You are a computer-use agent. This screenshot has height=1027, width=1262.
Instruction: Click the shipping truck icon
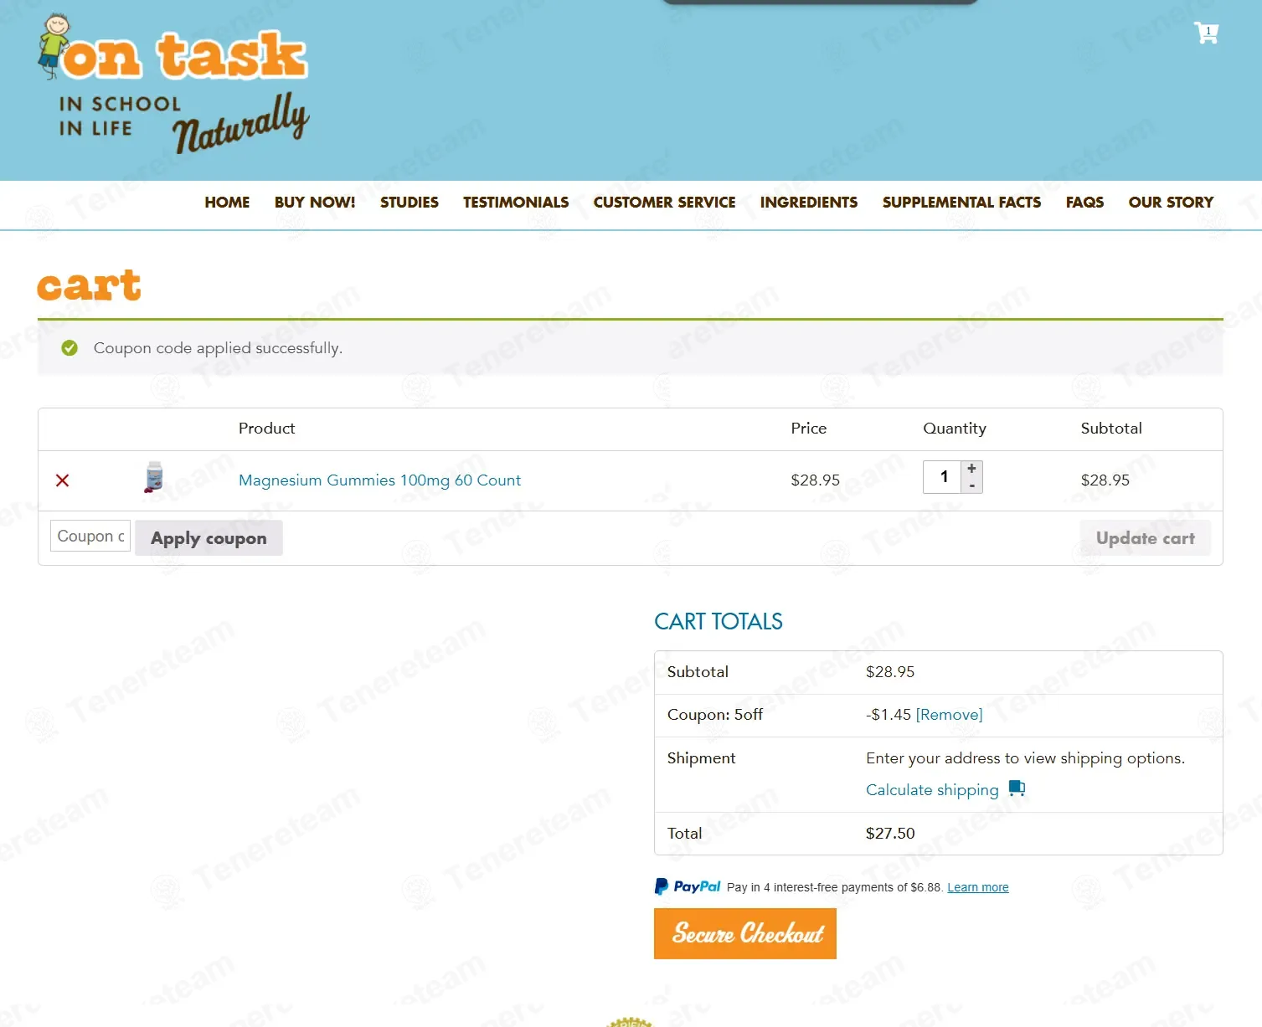1017,788
